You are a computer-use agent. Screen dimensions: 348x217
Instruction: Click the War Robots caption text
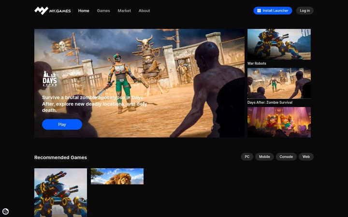pyautogui.click(x=257, y=63)
